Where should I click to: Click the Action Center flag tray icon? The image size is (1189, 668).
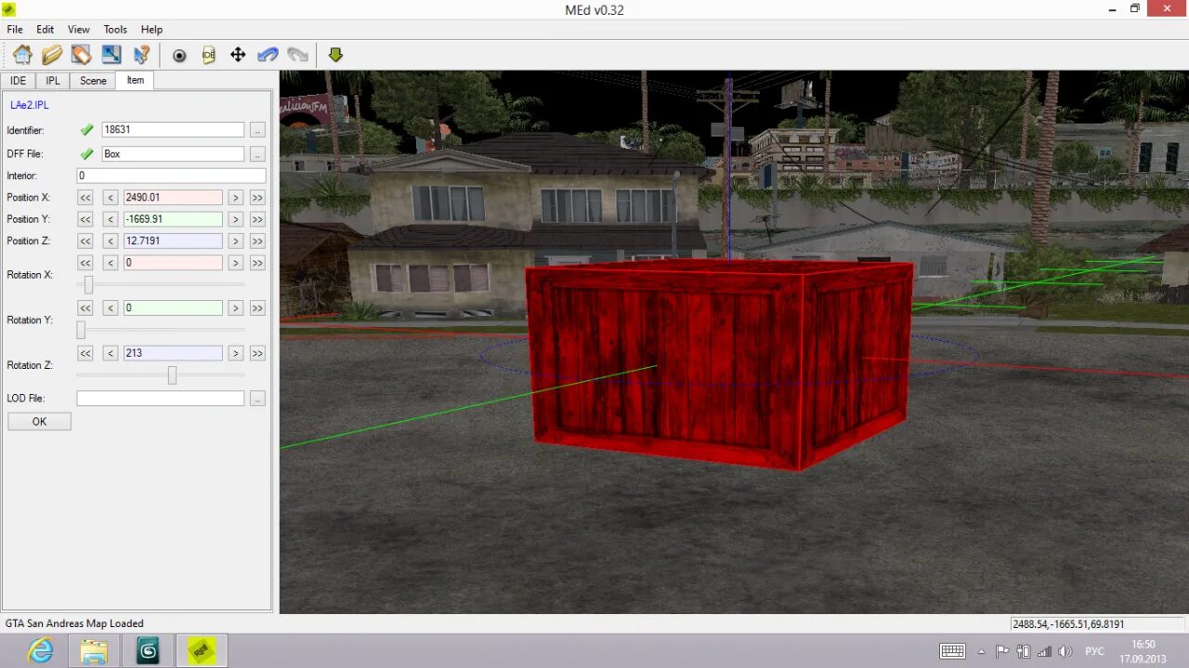(1002, 651)
